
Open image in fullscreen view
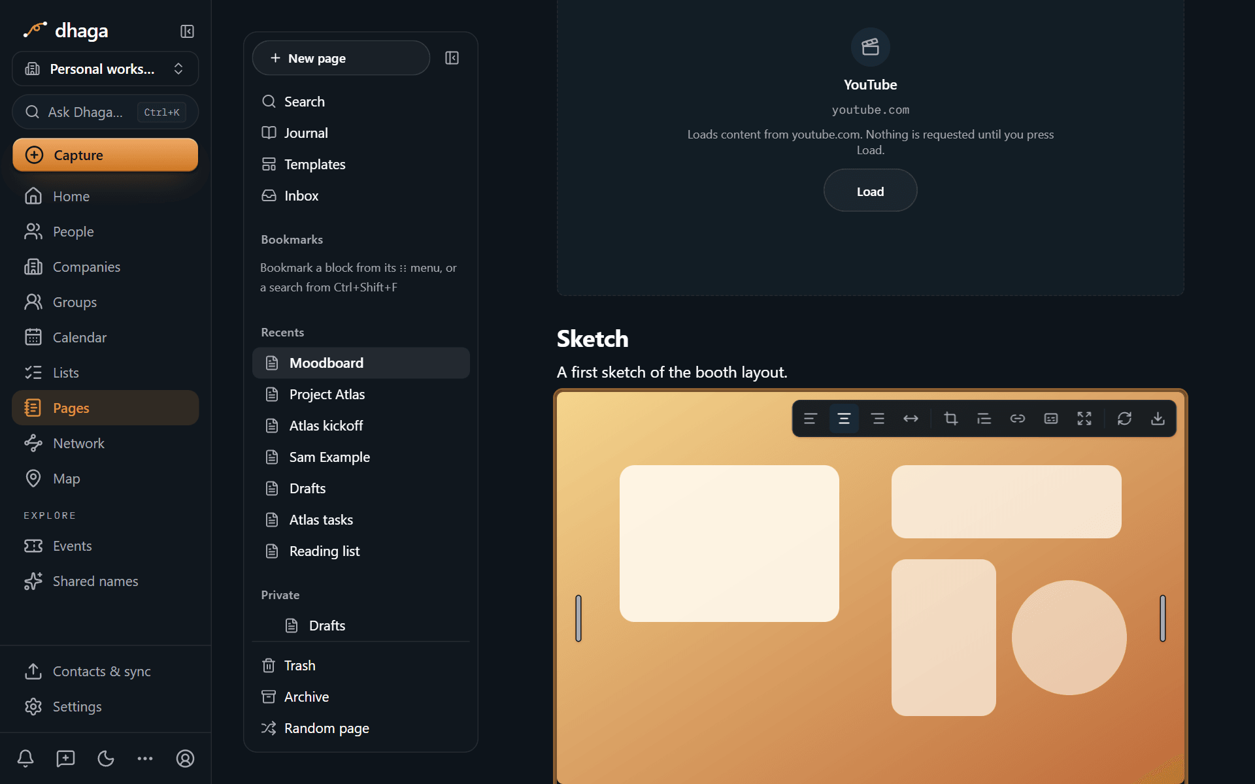[x=1084, y=419]
